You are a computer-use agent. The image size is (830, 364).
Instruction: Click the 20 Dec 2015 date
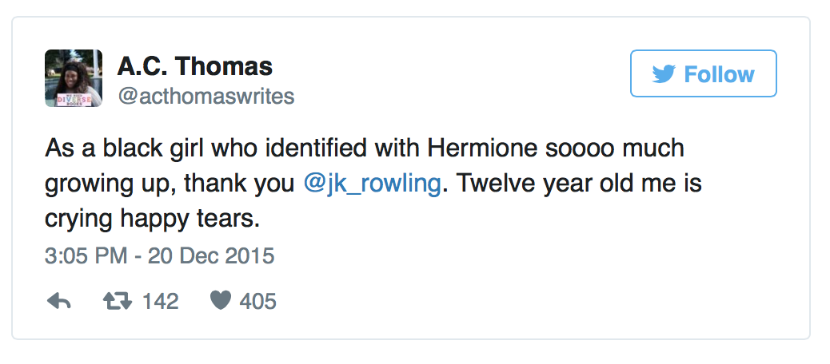click(x=206, y=256)
